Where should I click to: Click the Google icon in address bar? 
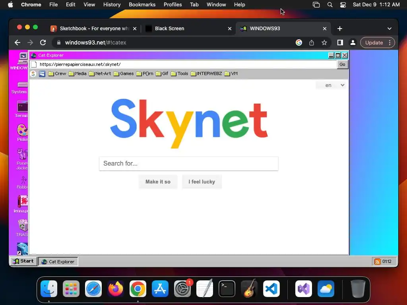click(299, 42)
